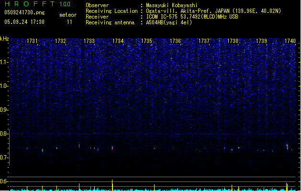The width and height of the screenshot is (301, 191).
Task: Click the 1737 time marker
Action: pyautogui.click(x=204, y=41)
